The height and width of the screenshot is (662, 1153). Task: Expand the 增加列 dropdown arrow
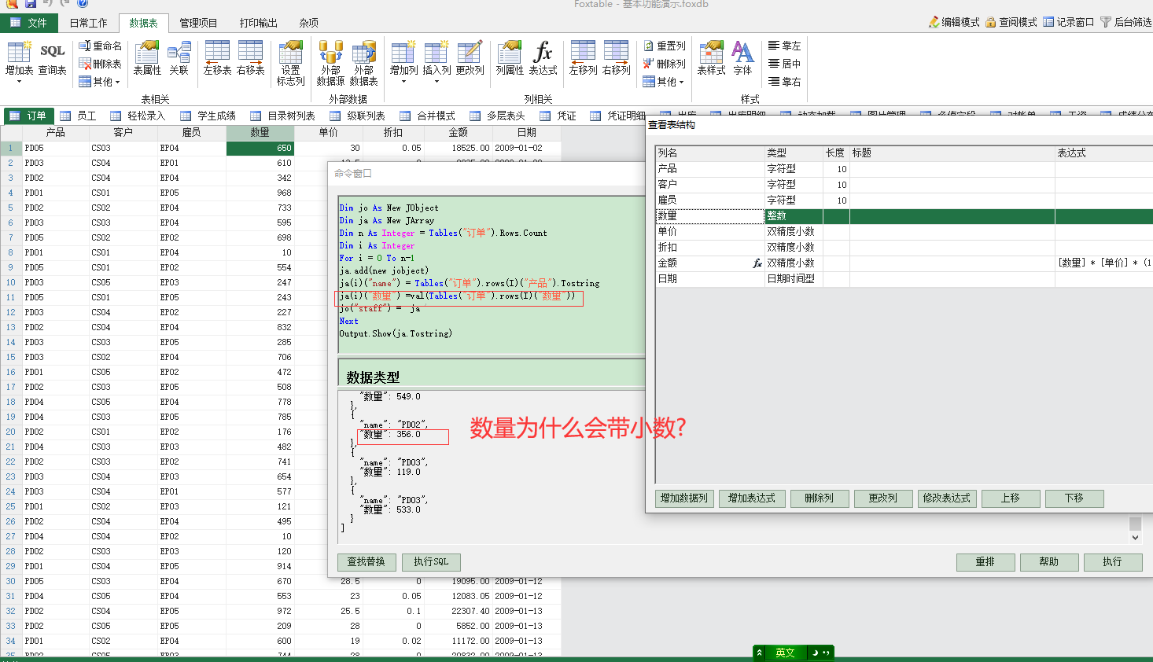point(403,82)
